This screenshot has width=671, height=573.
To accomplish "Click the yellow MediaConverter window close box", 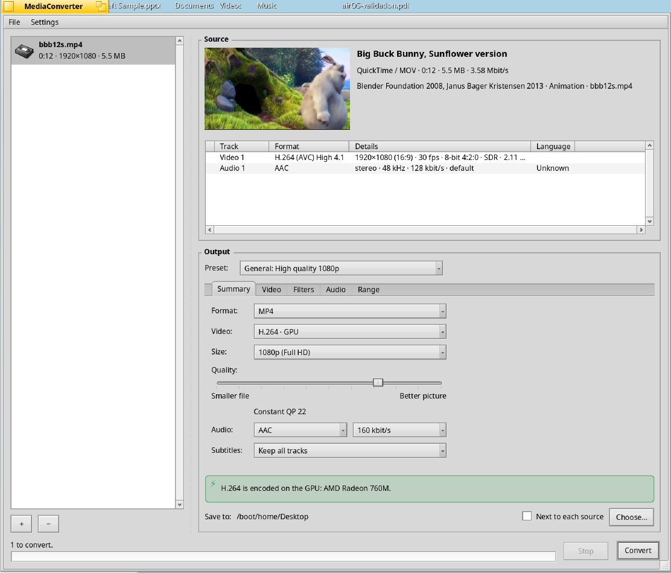I will coord(9,6).
